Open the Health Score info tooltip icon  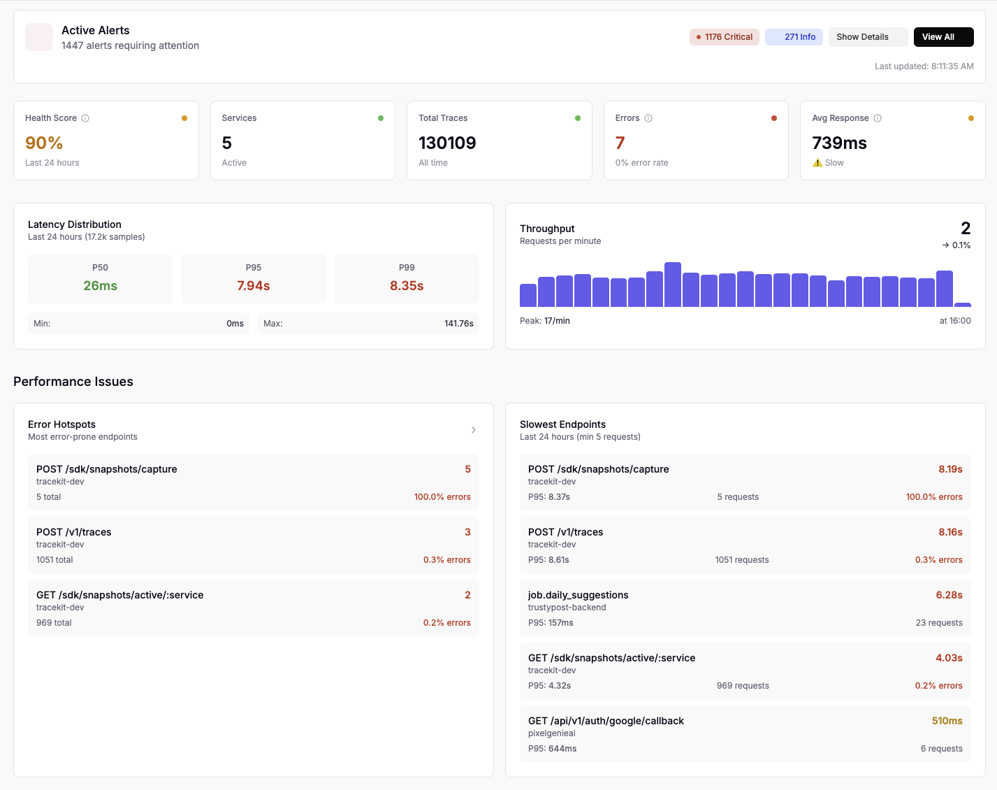85,117
